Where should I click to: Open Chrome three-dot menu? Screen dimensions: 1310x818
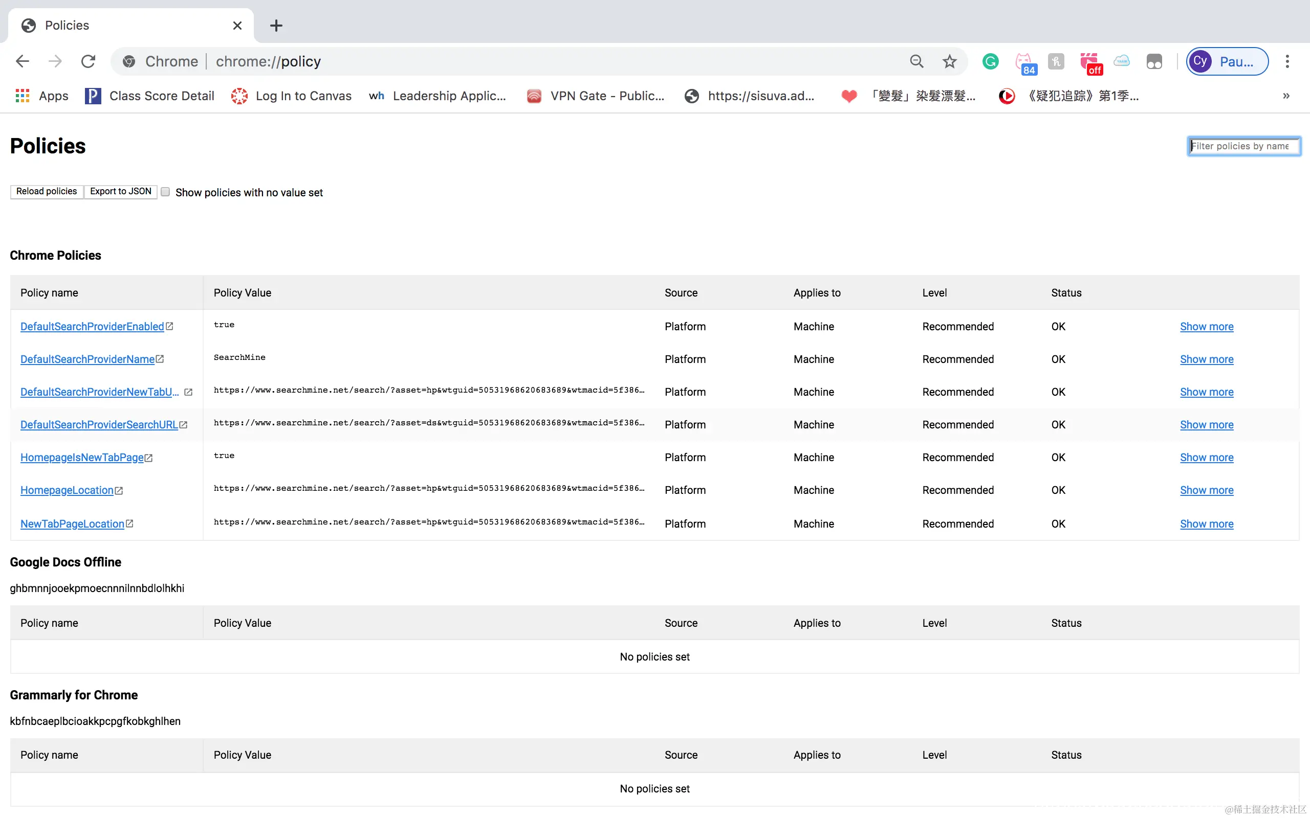tap(1287, 62)
